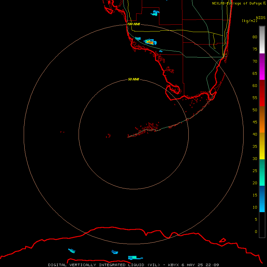This screenshot has width=267, height=267.
Task: Click the 10 value on the color scale
Action: click(x=255, y=207)
